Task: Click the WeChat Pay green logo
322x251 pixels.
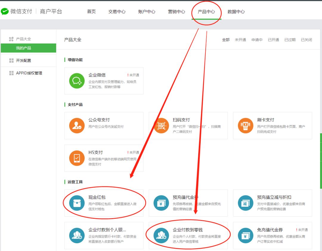Action: click(x=4, y=12)
